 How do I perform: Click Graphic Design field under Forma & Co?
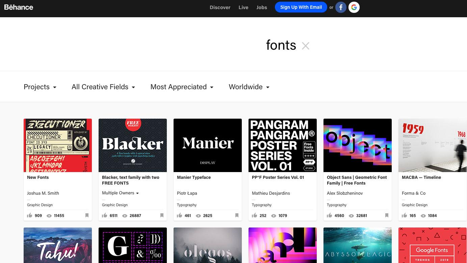[x=415, y=205]
